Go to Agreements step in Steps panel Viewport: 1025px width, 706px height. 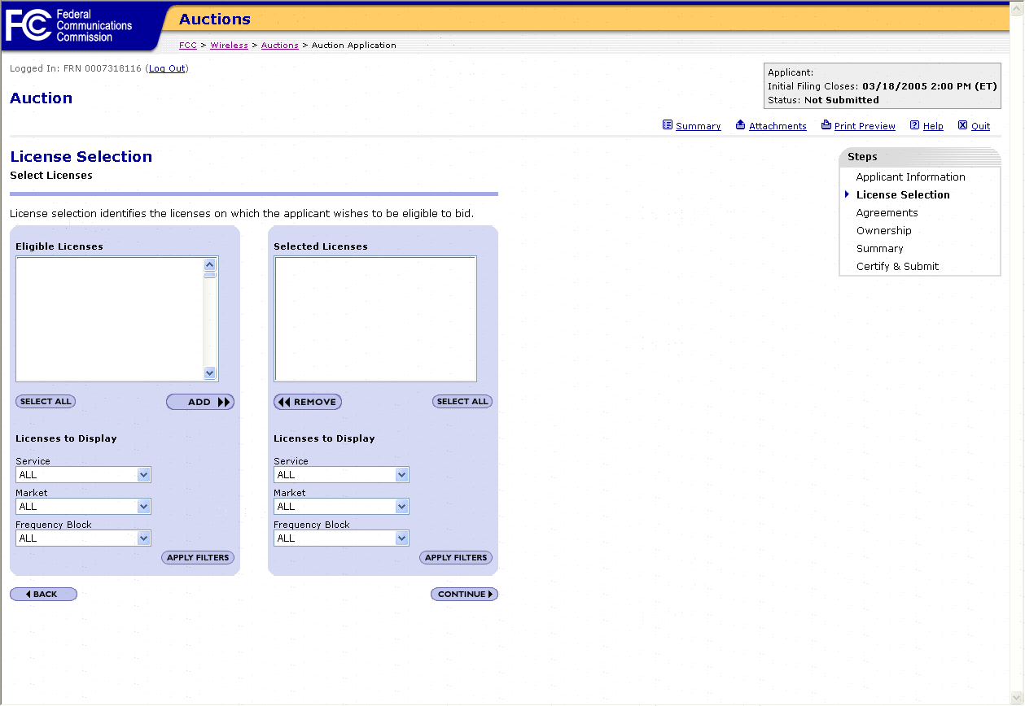(x=887, y=213)
